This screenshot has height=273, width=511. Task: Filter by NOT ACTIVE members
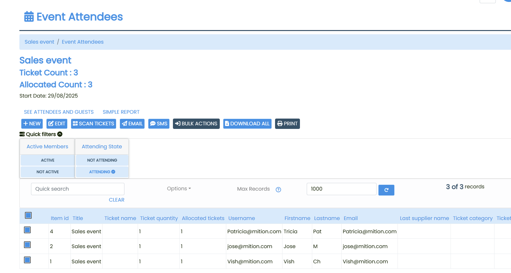coord(48,172)
